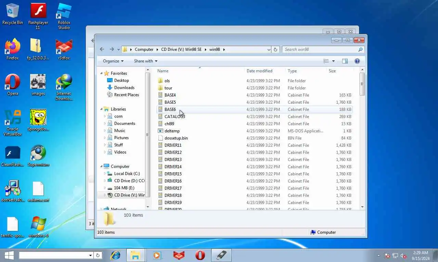The height and width of the screenshot is (262, 438).
Task: Click the File Explorer taskbar button
Action: coord(136,255)
